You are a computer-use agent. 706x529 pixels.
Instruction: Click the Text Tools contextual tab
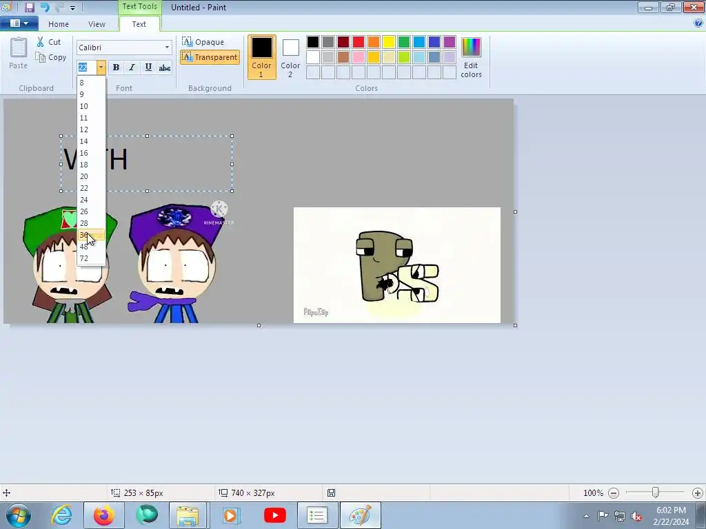[x=139, y=7]
